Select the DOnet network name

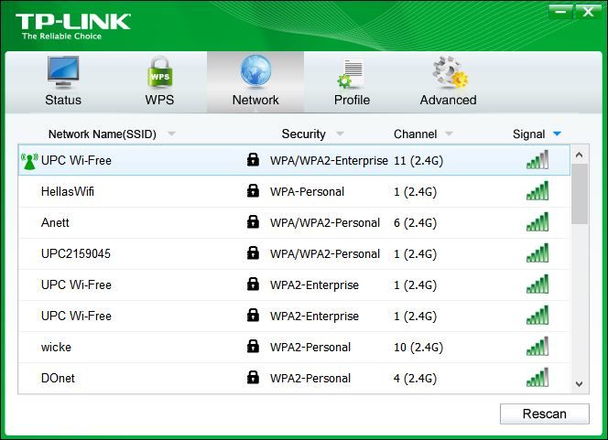point(58,378)
